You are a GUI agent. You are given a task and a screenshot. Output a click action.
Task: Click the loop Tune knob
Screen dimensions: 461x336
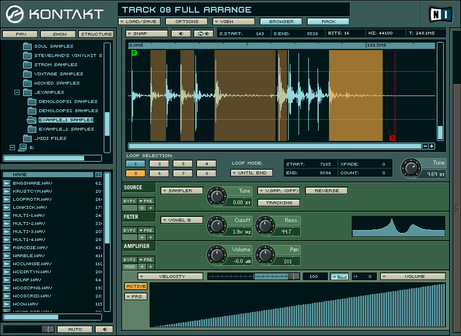[411, 169]
